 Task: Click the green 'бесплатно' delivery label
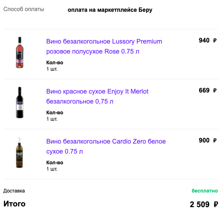pyautogui.click(x=205, y=191)
